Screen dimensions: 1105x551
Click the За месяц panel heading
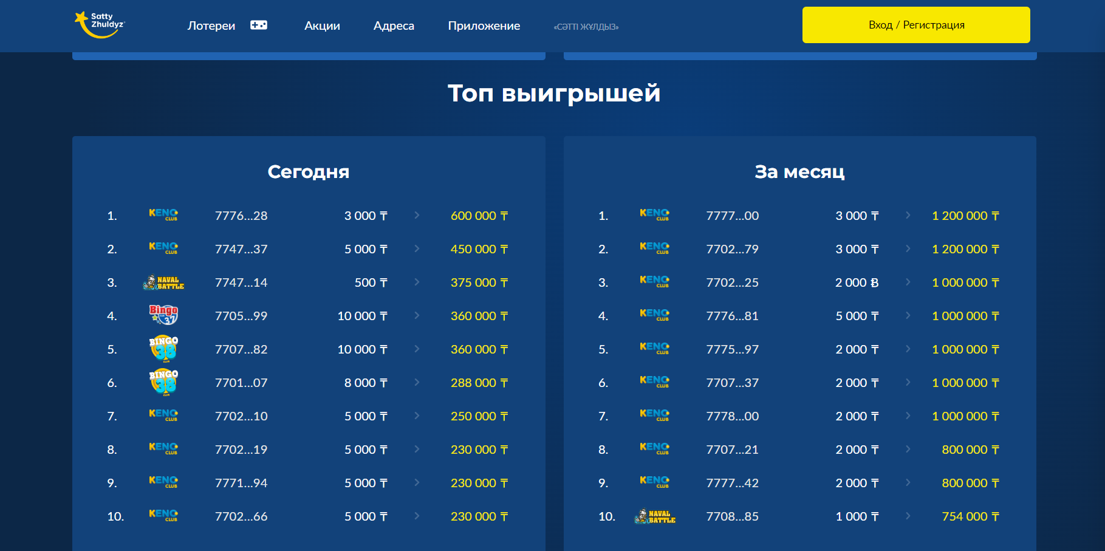click(799, 172)
